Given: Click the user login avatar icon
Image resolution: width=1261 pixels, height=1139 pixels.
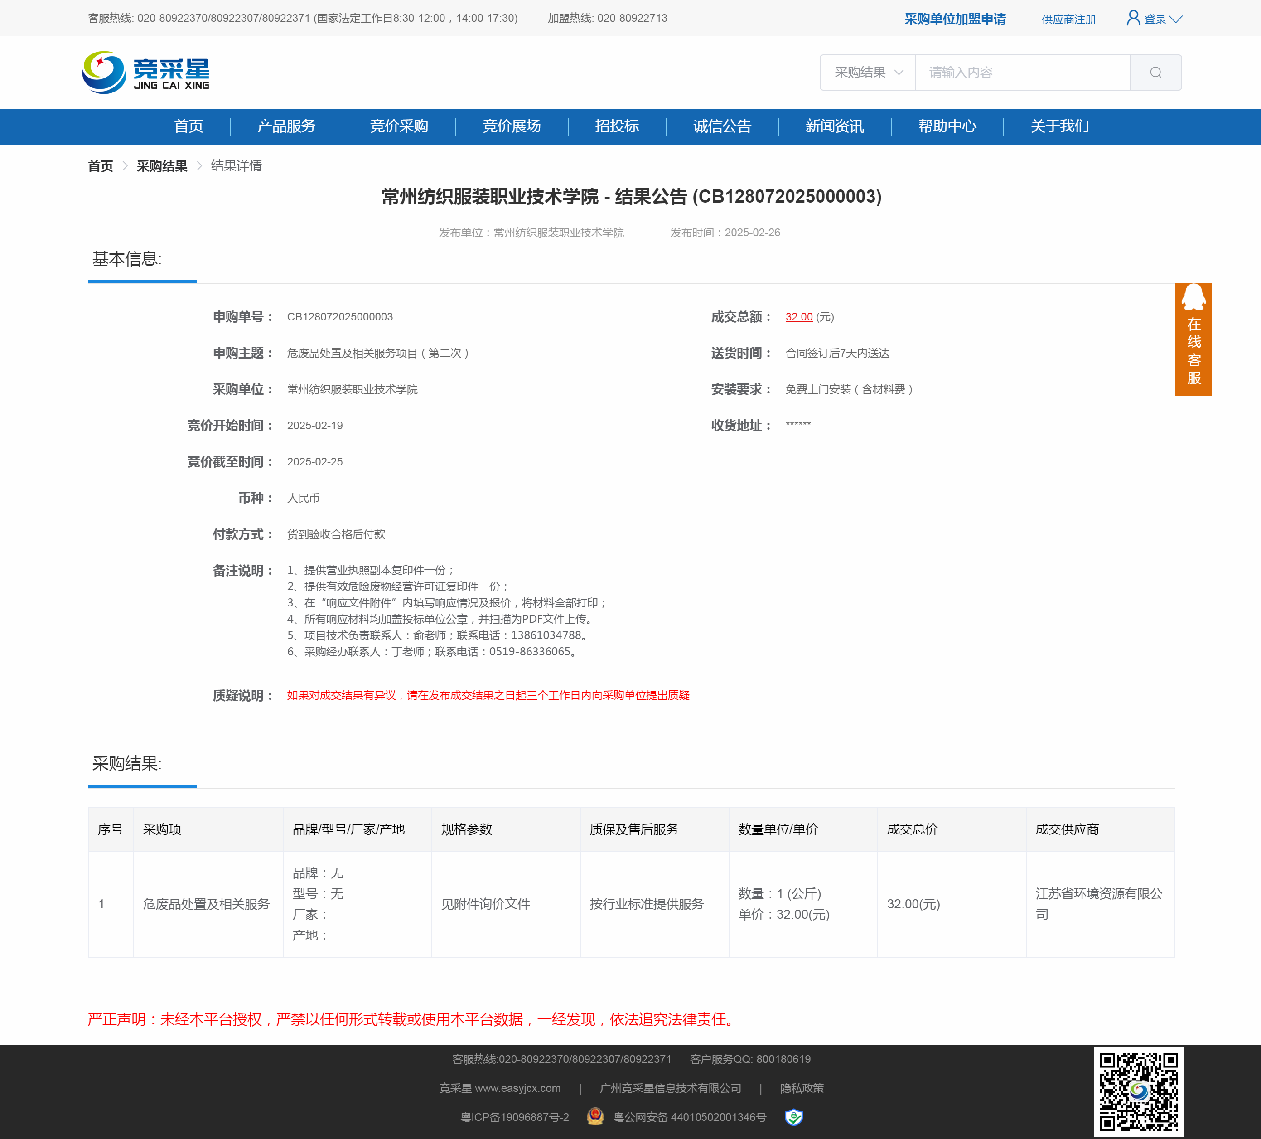Looking at the screenshot, I should (1133, 18).
